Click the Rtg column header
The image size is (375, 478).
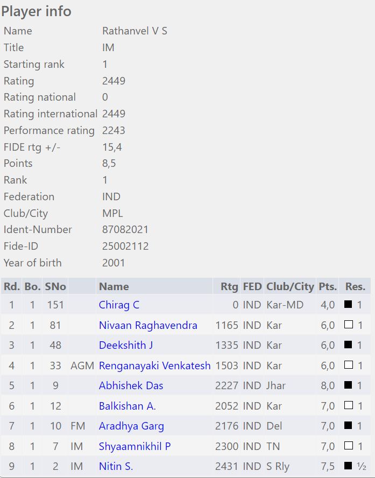point(229,286)
